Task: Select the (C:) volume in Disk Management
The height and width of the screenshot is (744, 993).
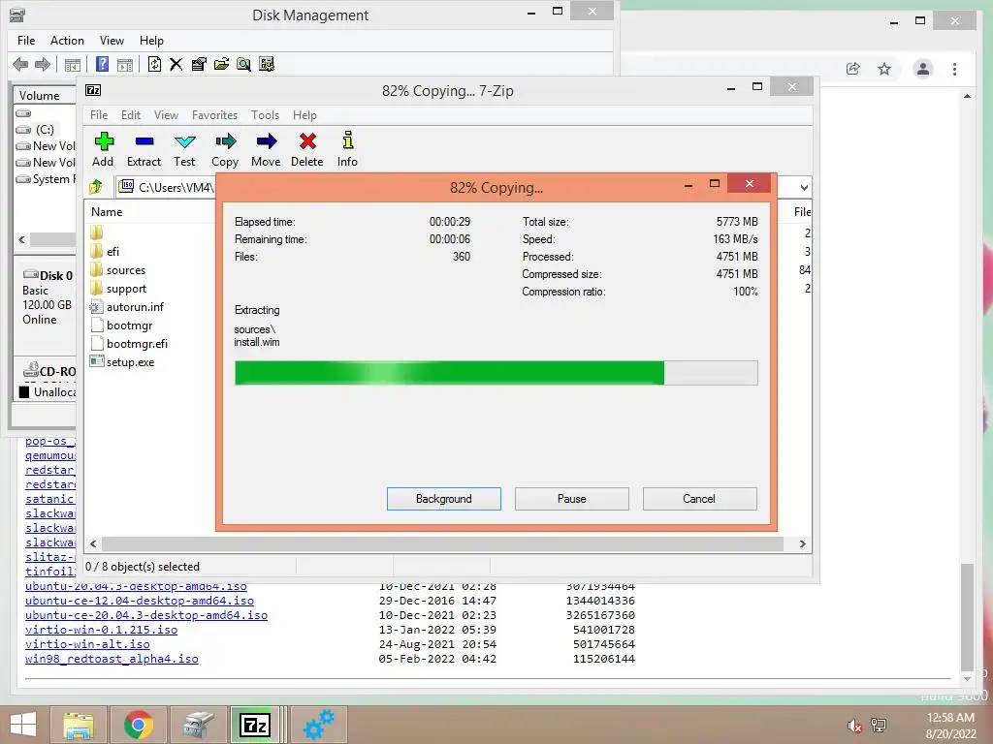Action: 45,130
